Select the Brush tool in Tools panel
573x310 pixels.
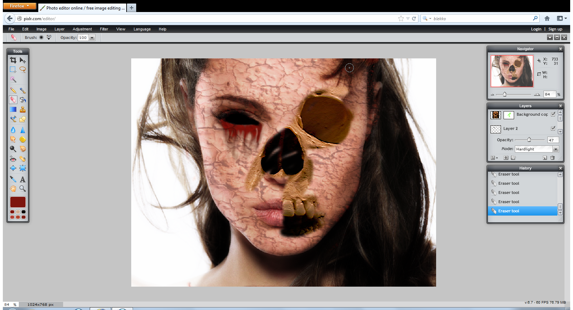23,90
